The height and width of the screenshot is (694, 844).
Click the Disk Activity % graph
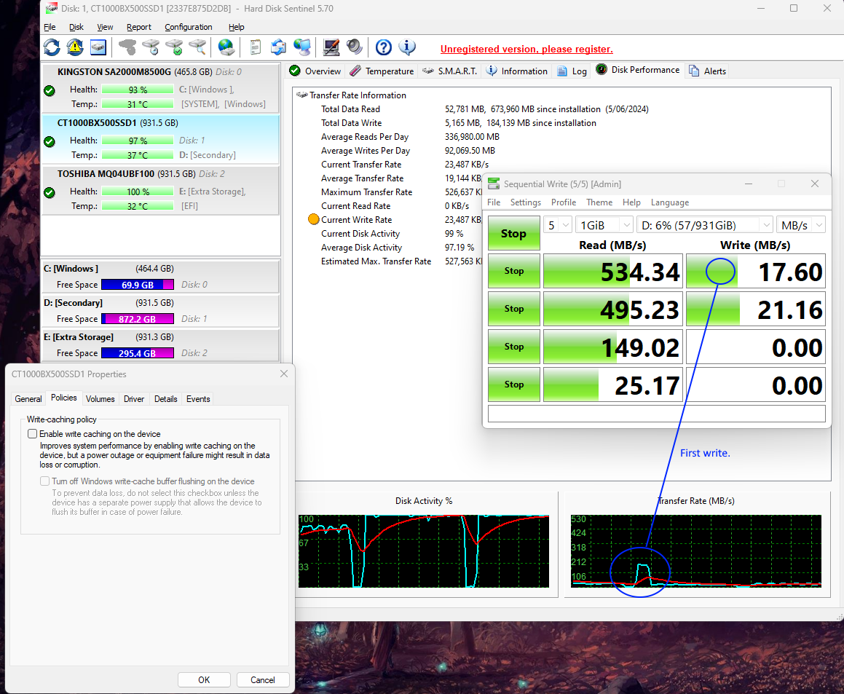[424, 551]
